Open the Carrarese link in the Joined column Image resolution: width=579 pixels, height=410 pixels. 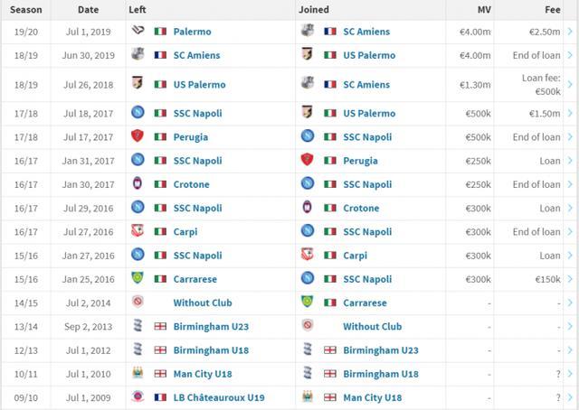point(365,303)
